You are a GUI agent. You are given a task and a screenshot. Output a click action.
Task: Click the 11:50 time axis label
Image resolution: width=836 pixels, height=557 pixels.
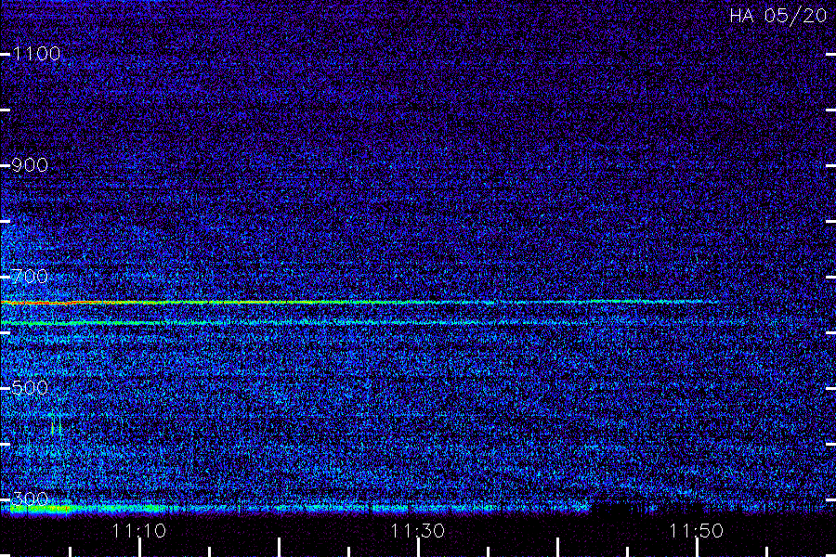click(x=697, y=530)
